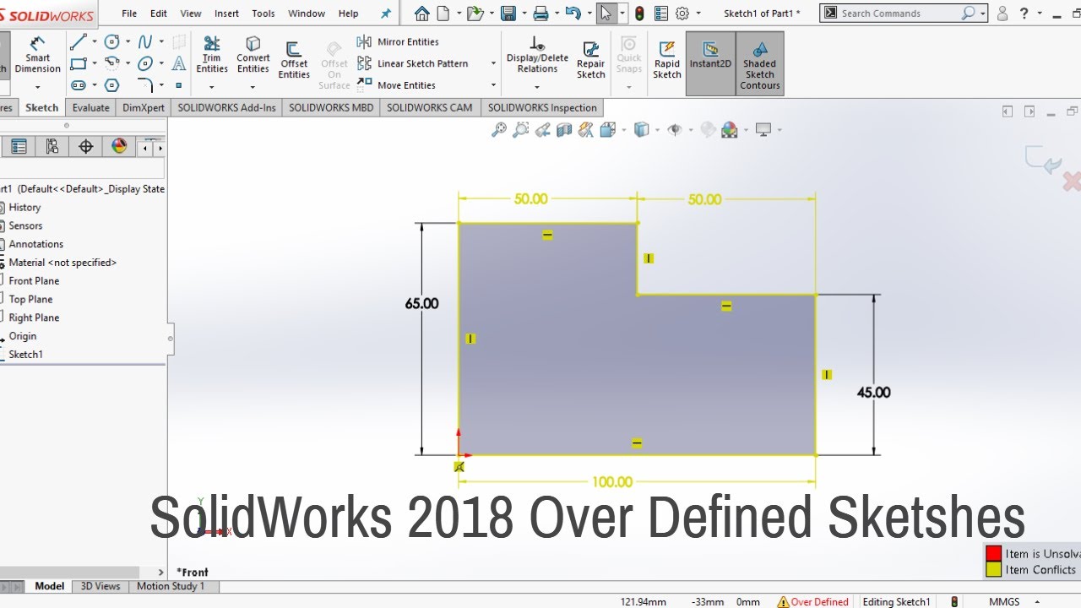Click the Rebuild traffic light icon

(639, 14)
